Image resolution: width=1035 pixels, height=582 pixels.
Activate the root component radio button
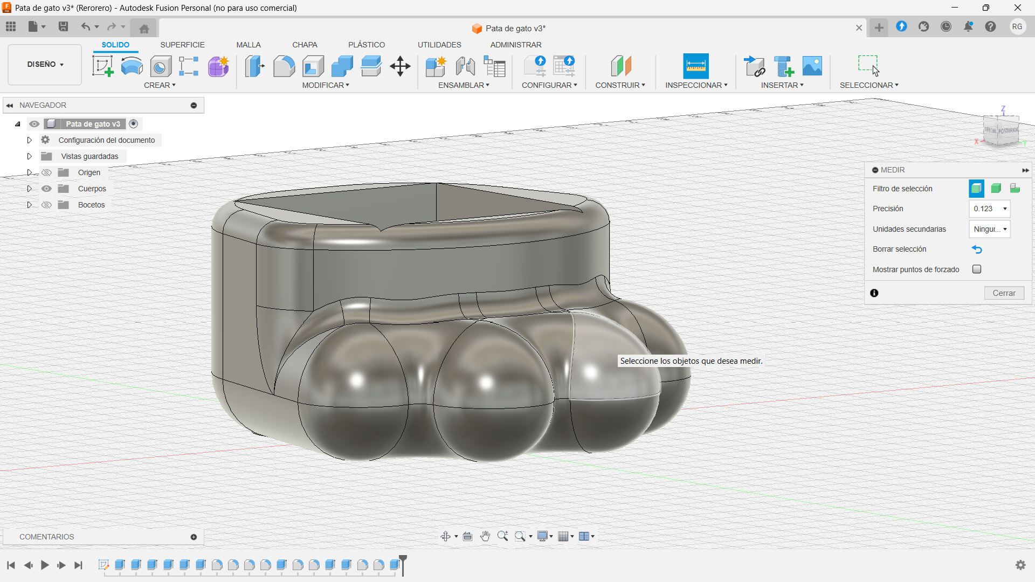[x=134, y=124]
